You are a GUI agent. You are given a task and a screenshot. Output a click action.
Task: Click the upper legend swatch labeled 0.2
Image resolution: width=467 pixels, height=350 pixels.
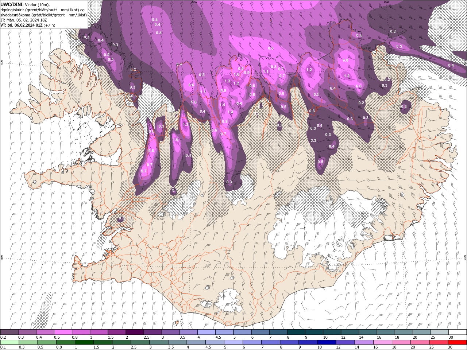pyautogui.click(x=9, y=332)
